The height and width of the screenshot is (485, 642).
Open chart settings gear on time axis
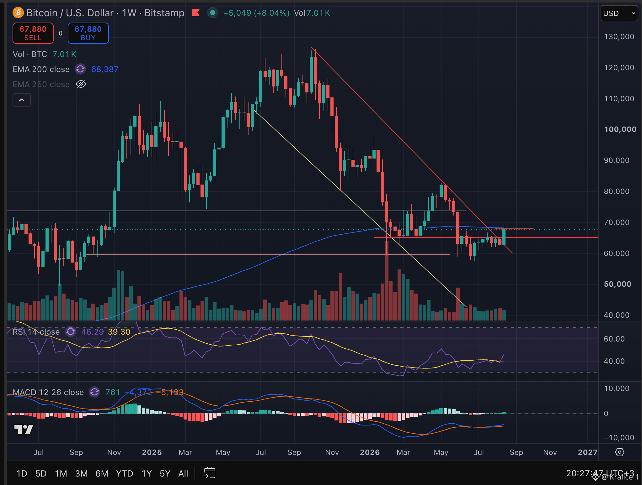pos(620,452)
